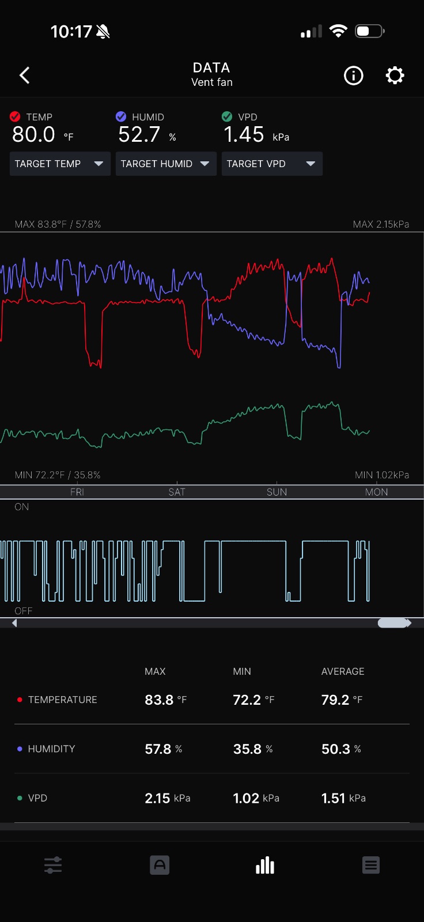Uncheck the HUMID graph checkbox
This screenshot has width=424, height=922.
click(x=121, y=116)
